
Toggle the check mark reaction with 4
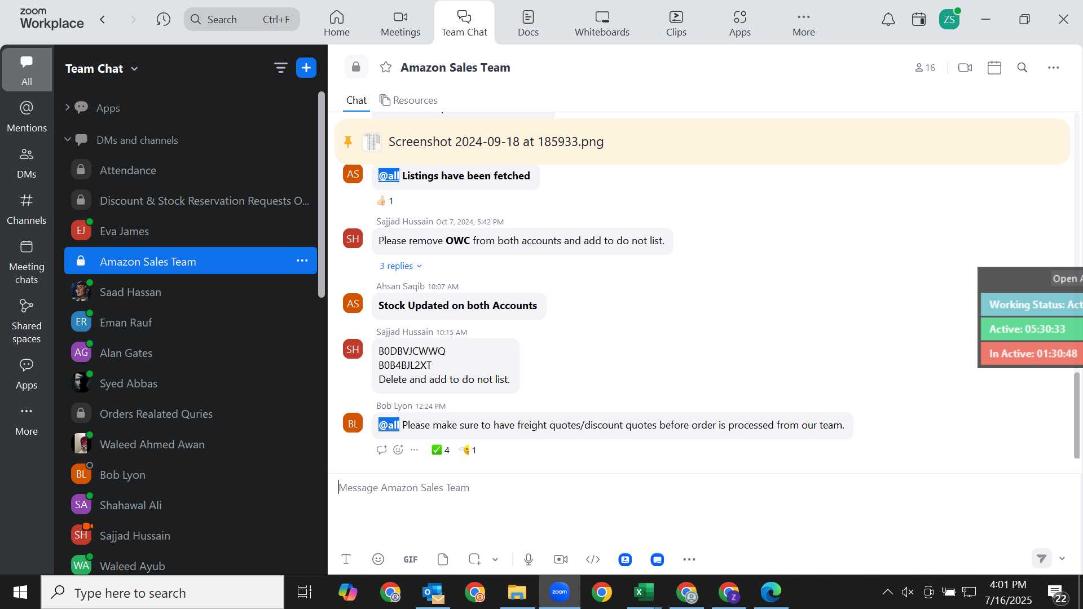click(440, 450)
